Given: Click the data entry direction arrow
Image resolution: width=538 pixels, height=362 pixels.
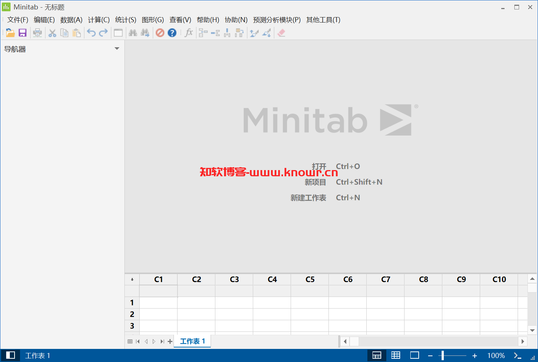Looking at the screenshot, I should point(132,279).
